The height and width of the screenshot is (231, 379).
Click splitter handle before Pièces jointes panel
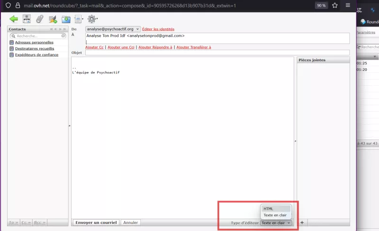(x=295, y=141)
